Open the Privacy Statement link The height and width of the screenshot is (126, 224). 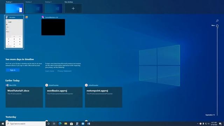pyautogui.click(x=64, y=71)
